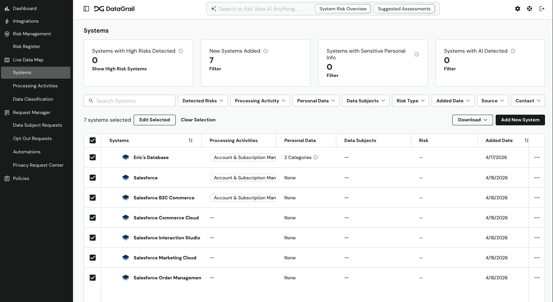Image resolution: width=553 pixels, height=302 pixels.
Task: Open Data Classification page
Action: (33, 99)
